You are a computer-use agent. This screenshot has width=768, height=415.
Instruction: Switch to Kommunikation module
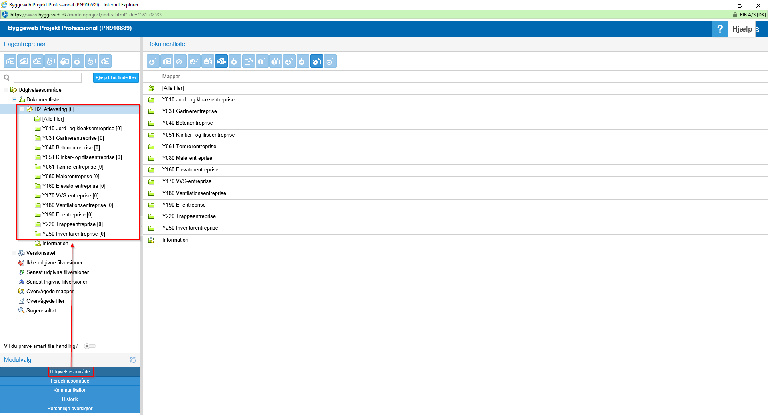(70, 390)
